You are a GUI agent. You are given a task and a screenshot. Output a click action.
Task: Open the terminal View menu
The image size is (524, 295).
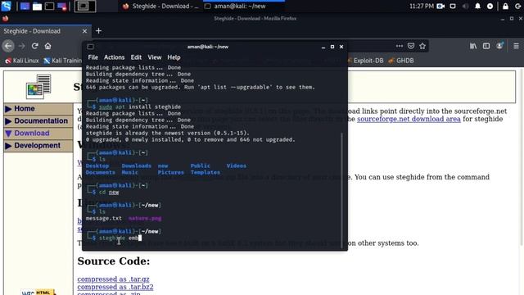coord(155,57)
